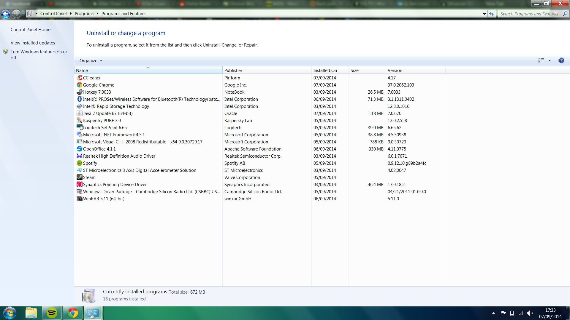Click the Java 7 Update 67 icon
The image size is (570, 320).
80,113
